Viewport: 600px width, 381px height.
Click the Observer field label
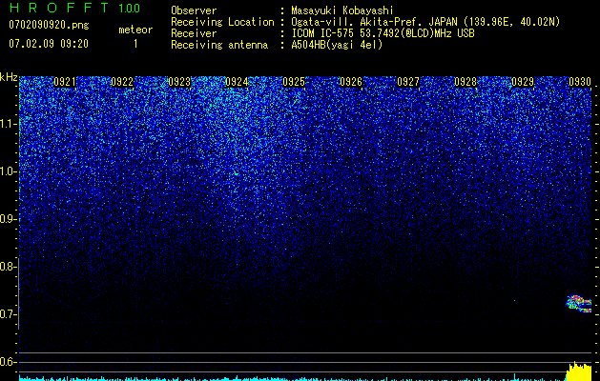point(194,10)
